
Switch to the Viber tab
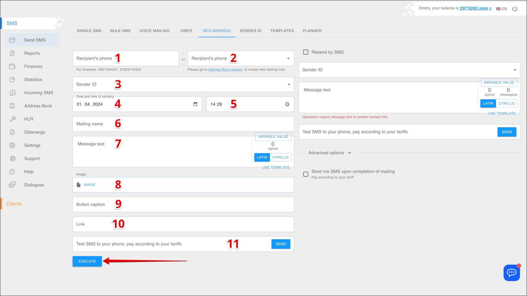pos(186,31)
